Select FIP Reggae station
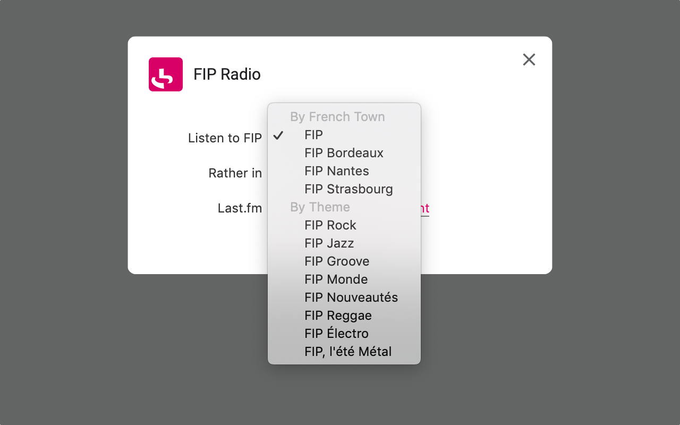Image resolution: width=680 pixels, height=425 pixels. pyautogui.click(x=338, y=316)
